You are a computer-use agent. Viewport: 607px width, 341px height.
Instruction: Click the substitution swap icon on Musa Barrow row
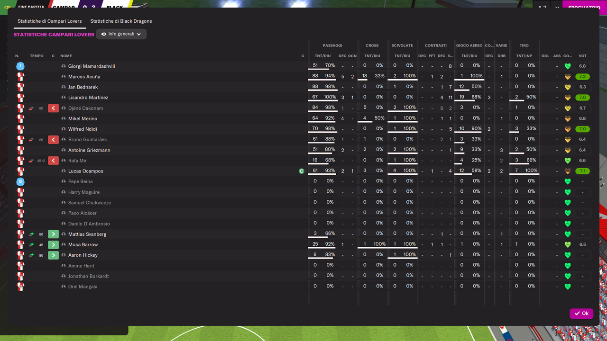31,245
